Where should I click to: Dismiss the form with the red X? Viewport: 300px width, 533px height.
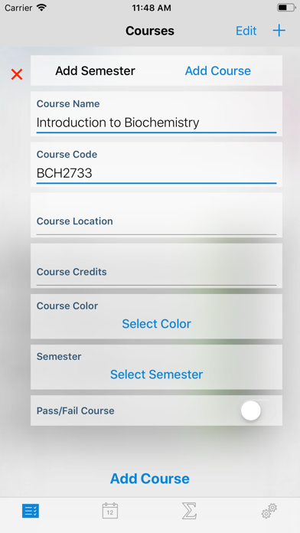click(x=17, y=74)
